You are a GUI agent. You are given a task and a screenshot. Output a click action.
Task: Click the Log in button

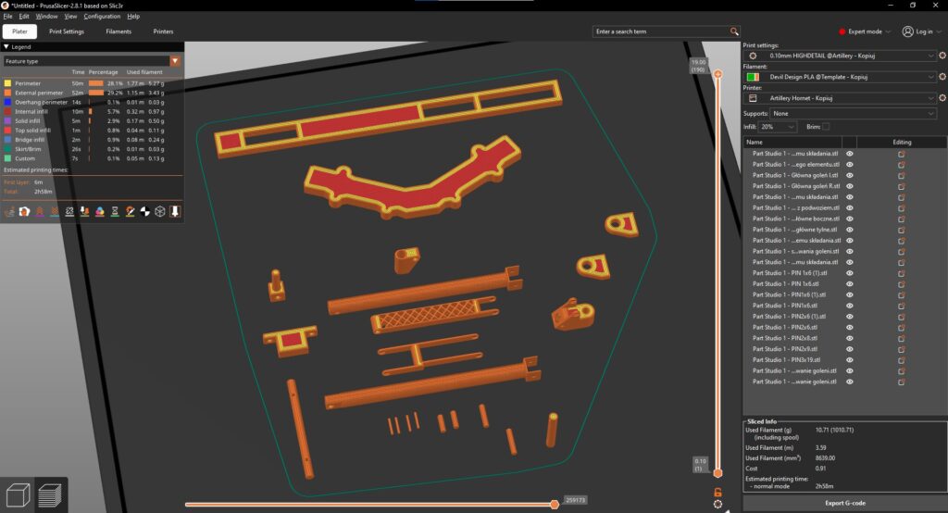click(x=919, y=31)
